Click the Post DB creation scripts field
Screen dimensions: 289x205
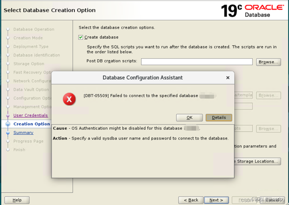tap(197, 62)
